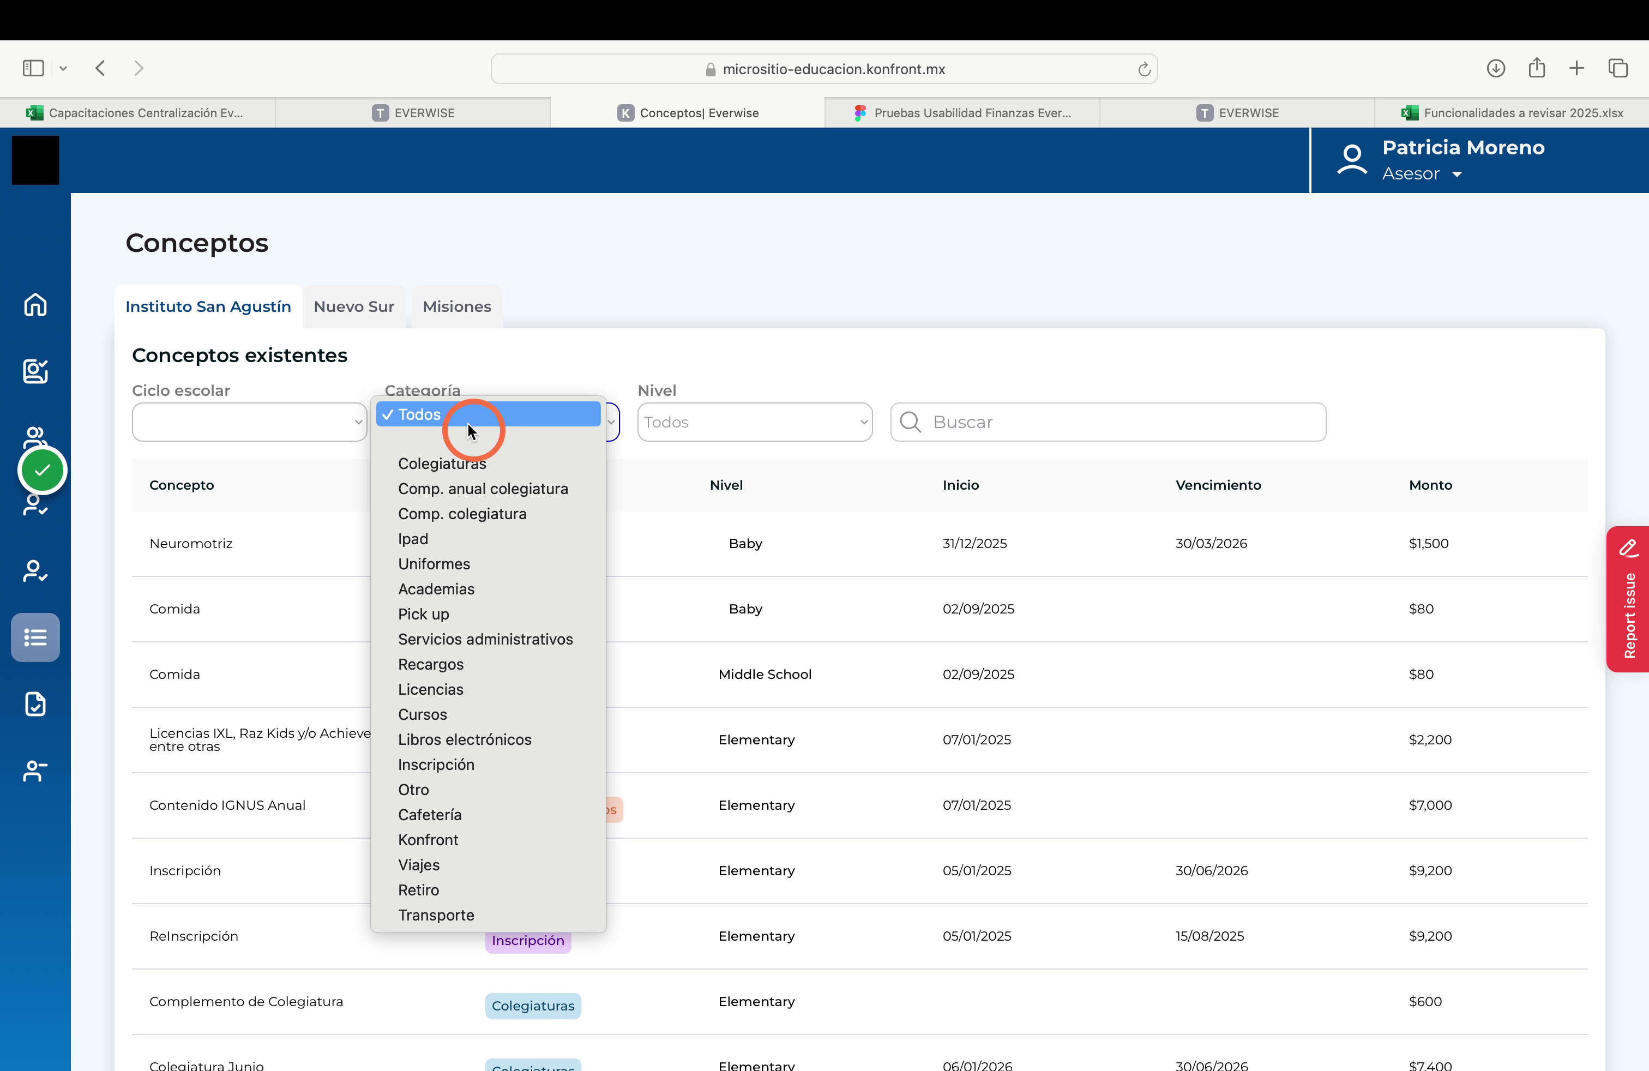Image resolution: width=1649 pixels, height=1071 pixels.
Task: Open the Nivel filter dropdown
Action: [x=755, y=422]
